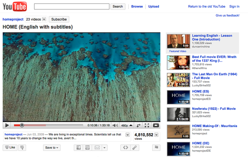Mute the video using the speaker icon
The height and width of the screenshot is (157, 248).
[115, 125]
